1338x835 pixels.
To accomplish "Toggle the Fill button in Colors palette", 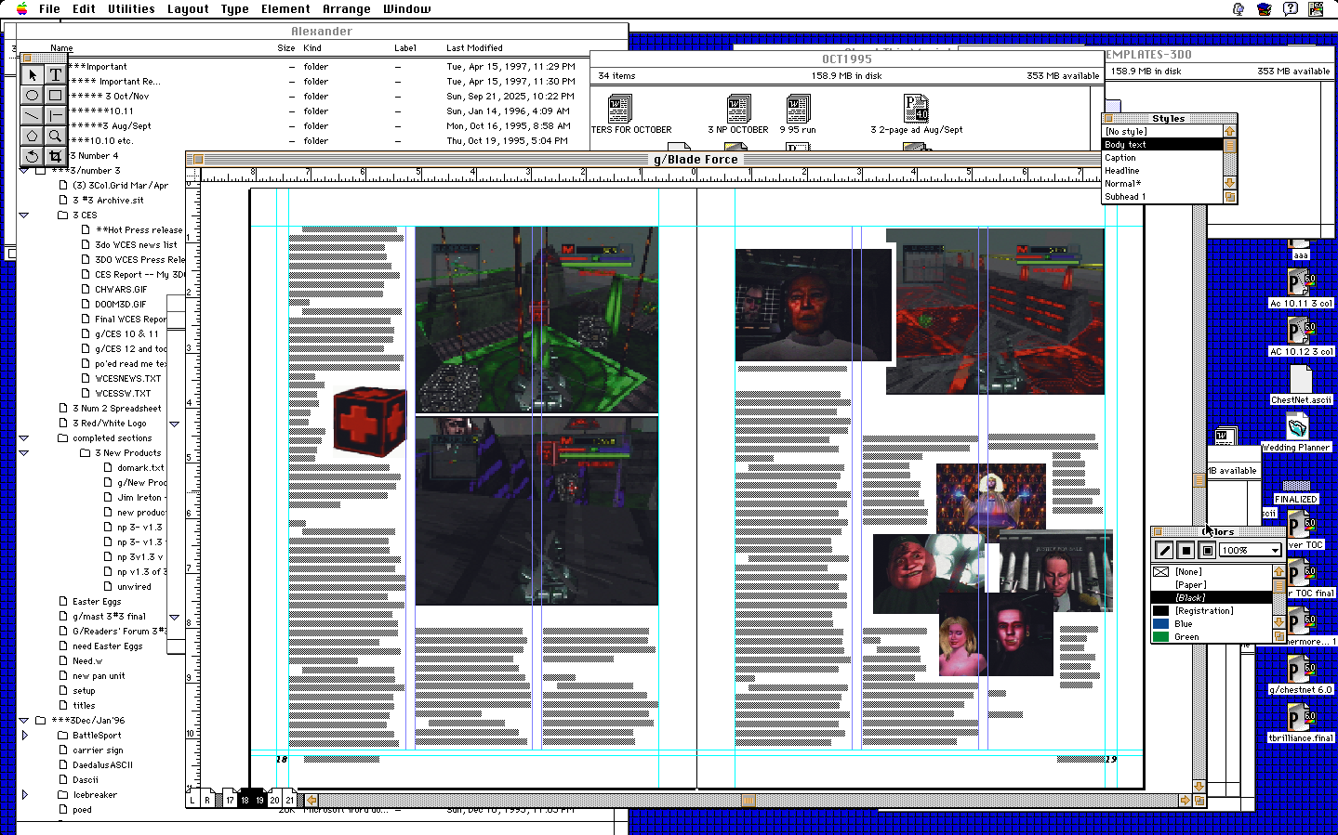I will pyautogui.click(x=1186, y=551).
